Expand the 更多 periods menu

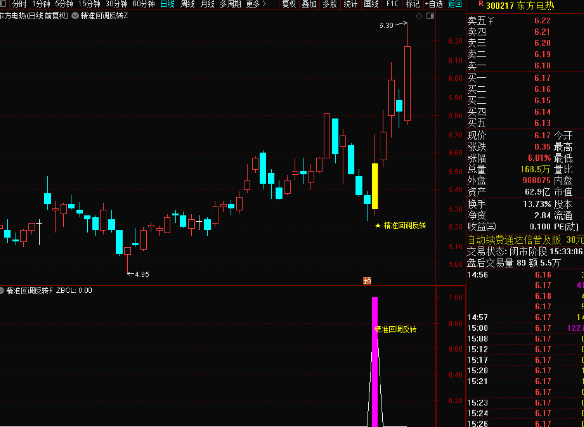point(256,4)
